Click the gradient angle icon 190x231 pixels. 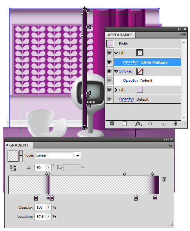coord(29,167)
